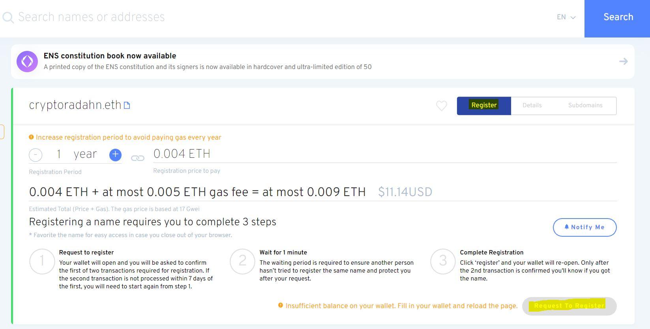The image size is (650, 329).
Task: Increase registration period with plus button
Action: pos(115,155)
